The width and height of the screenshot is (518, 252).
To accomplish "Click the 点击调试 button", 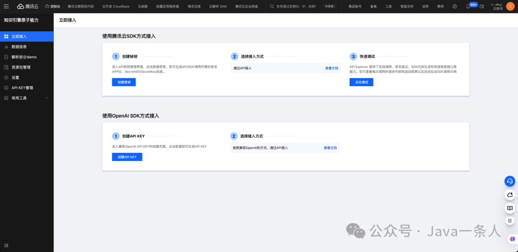I will (x=362, y=82).
